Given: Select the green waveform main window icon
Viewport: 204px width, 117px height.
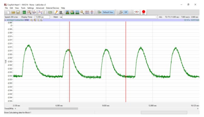Looking at the screenshot, I should 24,12.
